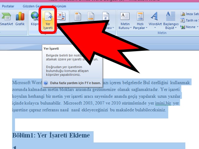Click the heading 'Bölüm1: Yer İşareti Ekleme'
The image size is (199, 149).
click(51, 135)
